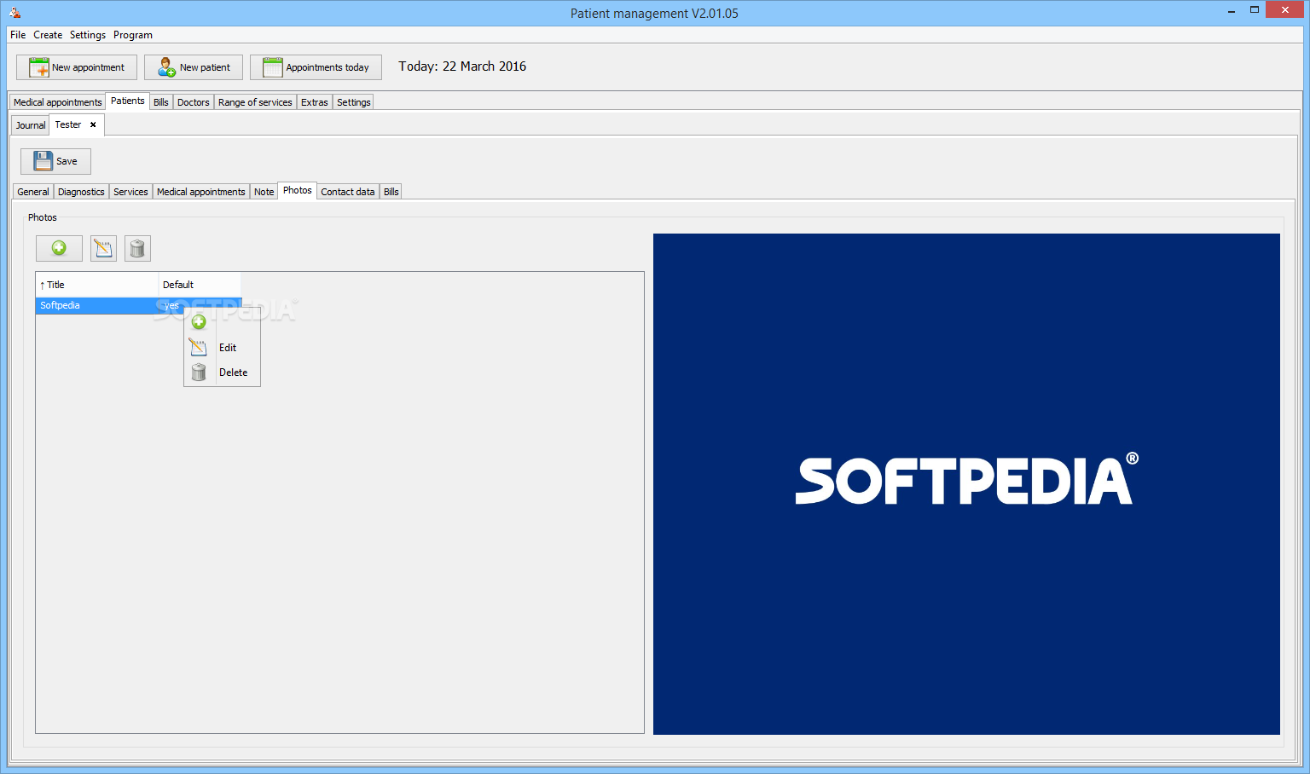Click the New patient button
The image size is (1310, 774).
[x=194, y=67]
